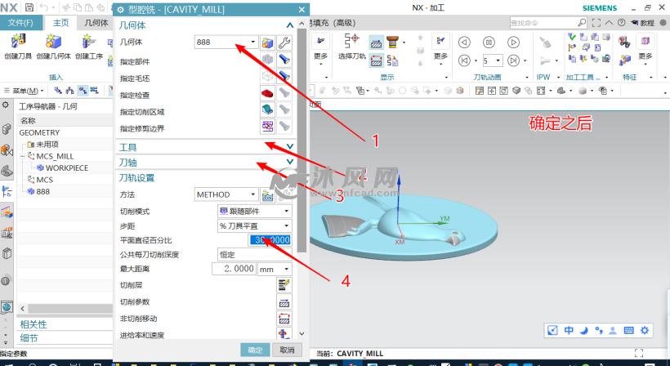Click IME keyboard icon in floating bar
Screen dimensions: 670x366
[x=628, y=330]
